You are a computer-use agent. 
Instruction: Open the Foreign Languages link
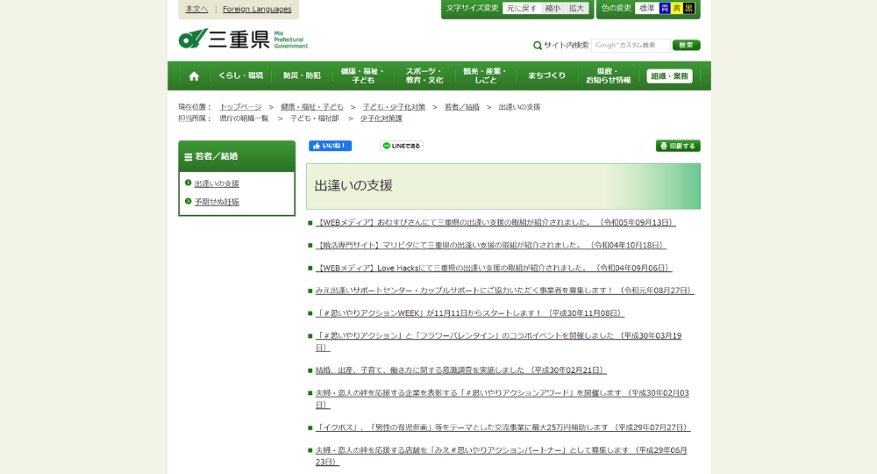pos(257,9)
